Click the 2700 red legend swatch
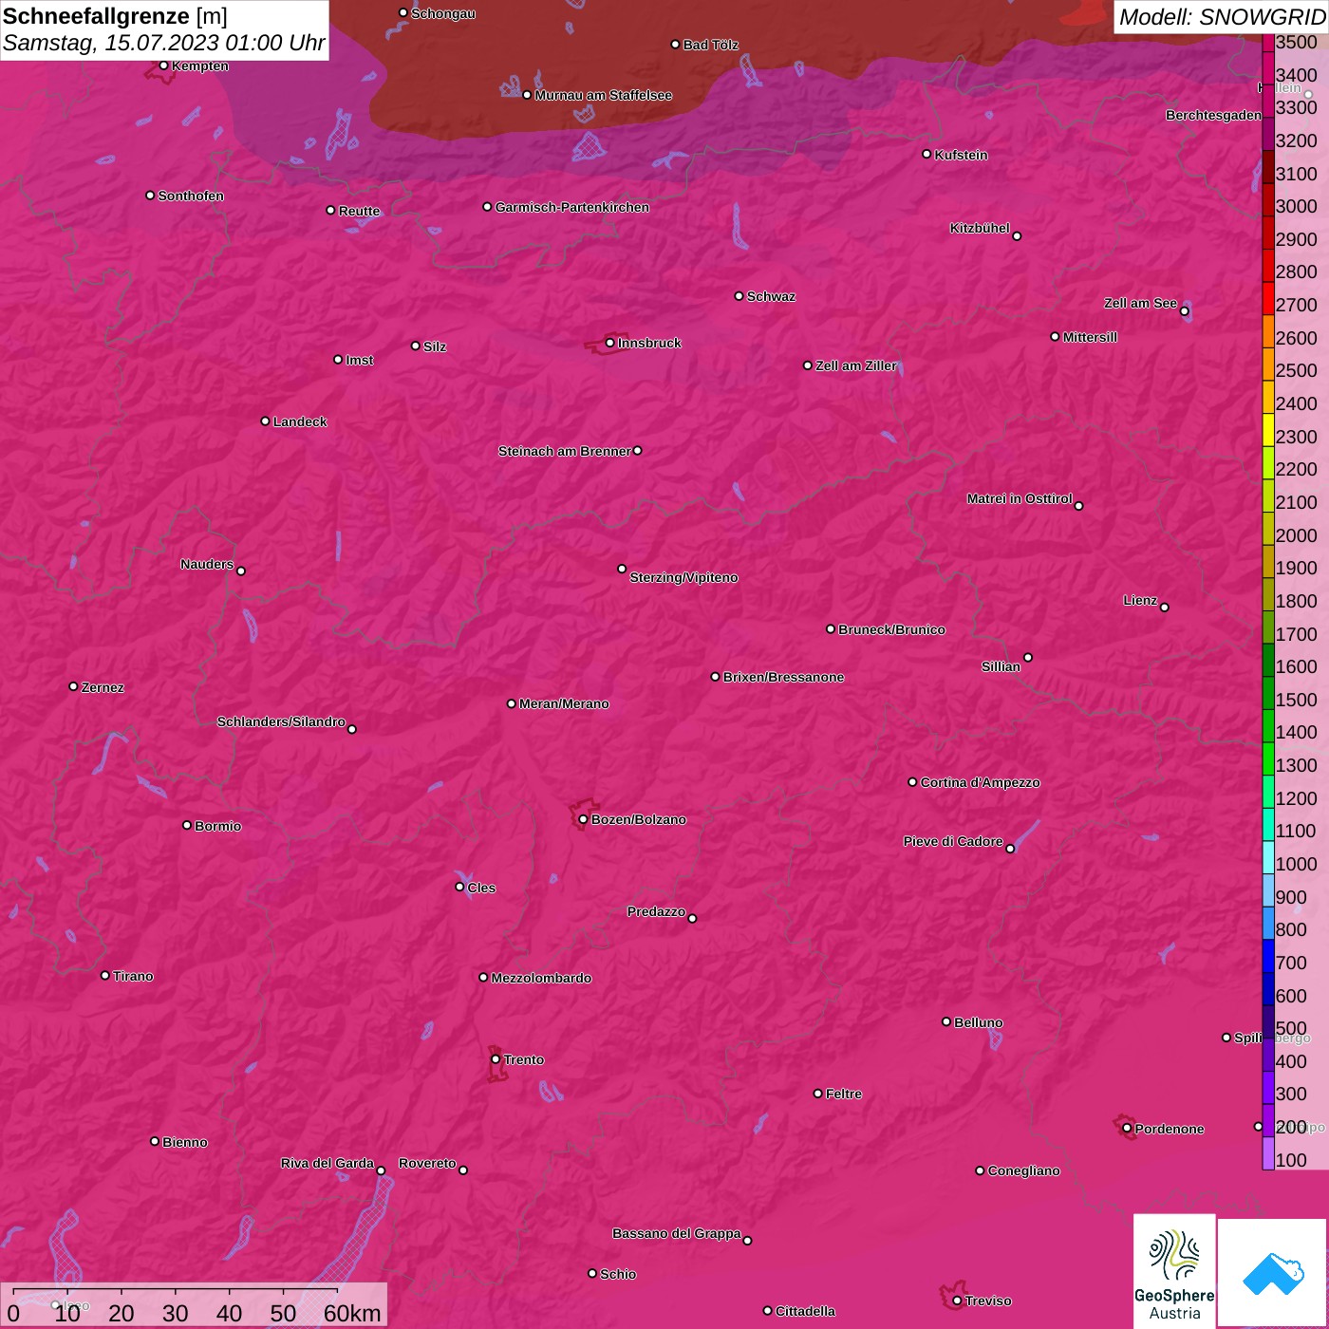Screen dimensions: 1329x1329 1267,298
